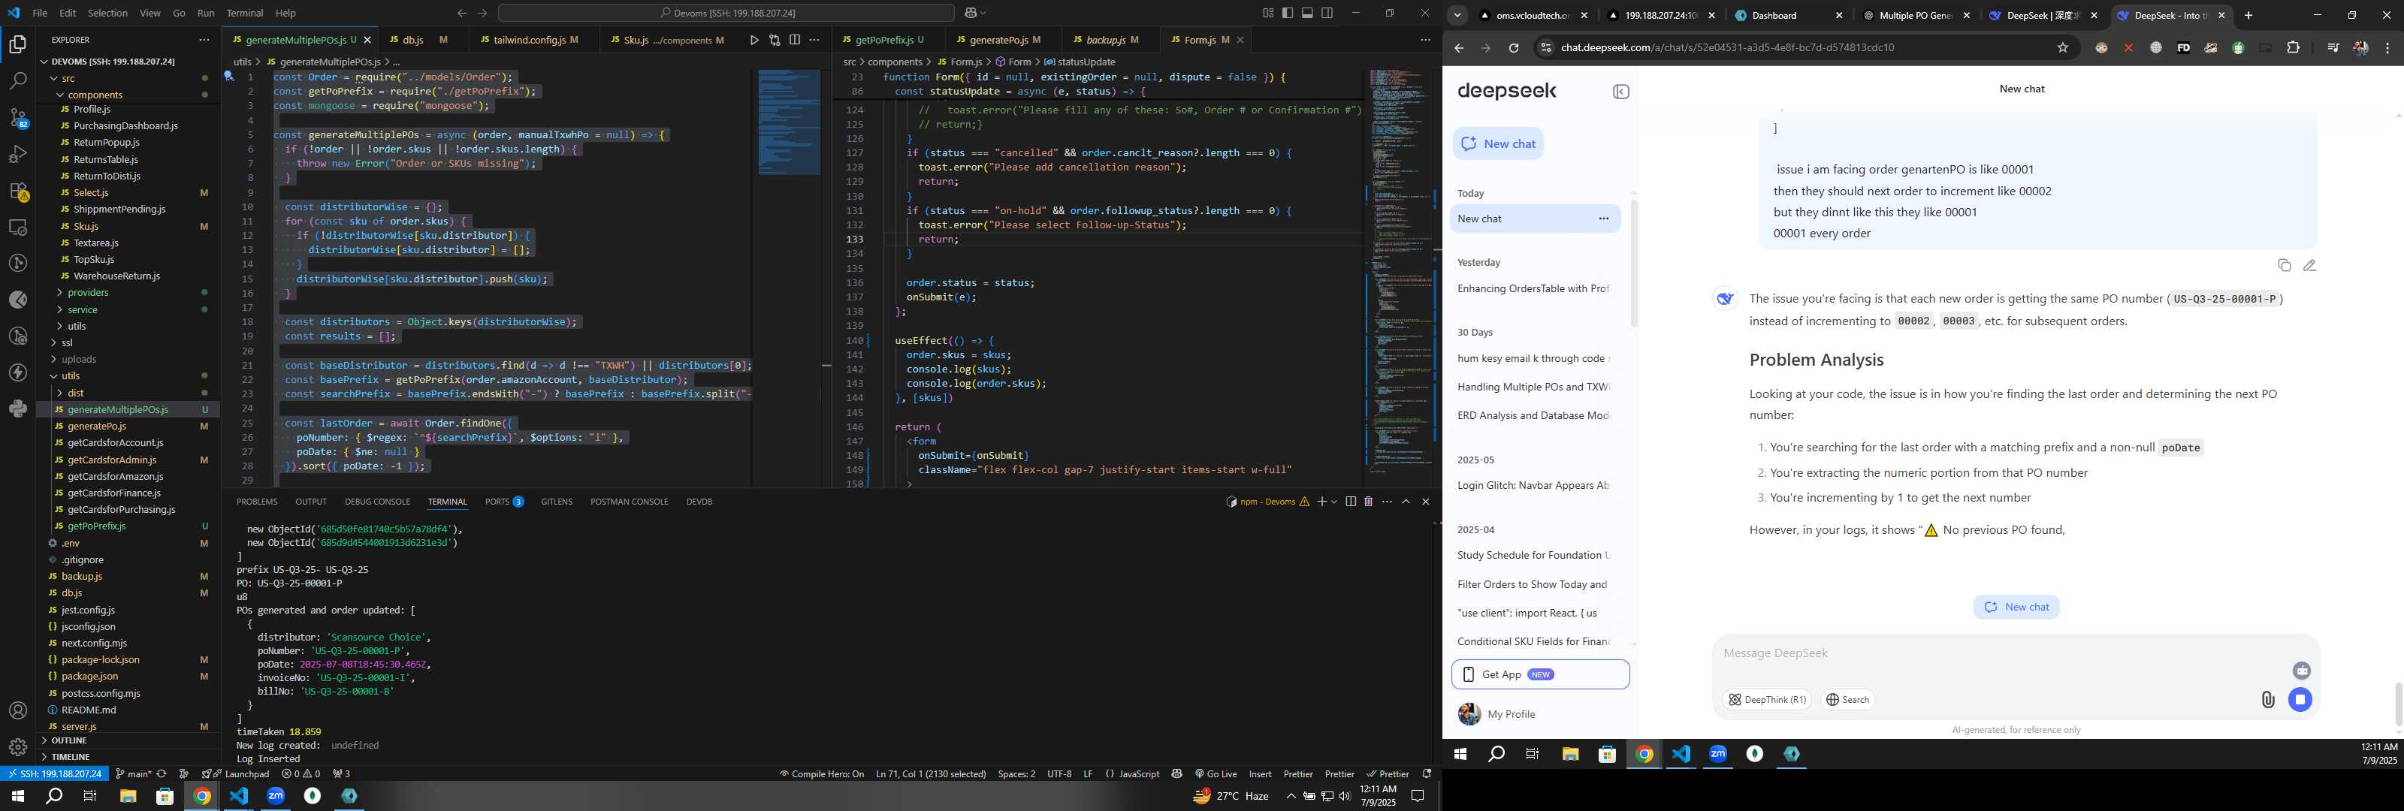The image size is (2404, 811).
Task: Stop DeepSeek response generation
Action: point(2300,700)
